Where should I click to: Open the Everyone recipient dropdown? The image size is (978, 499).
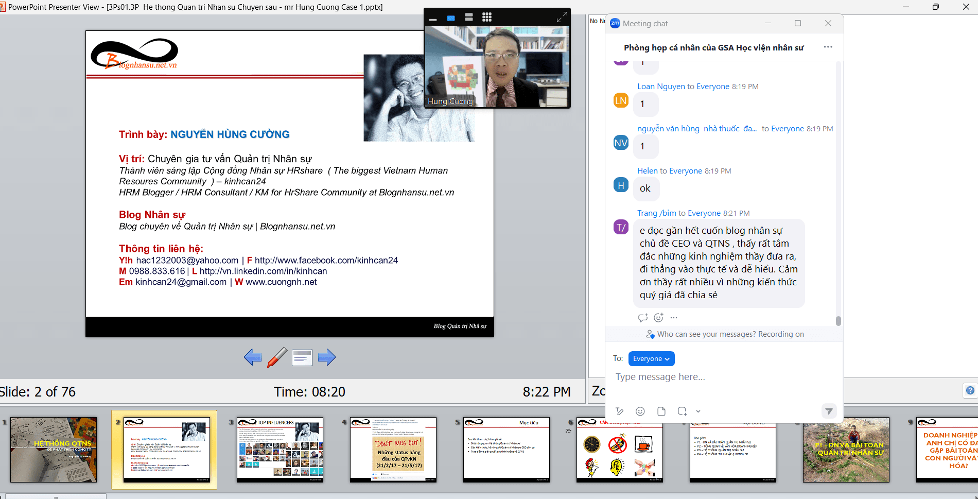tap(651, 358)
